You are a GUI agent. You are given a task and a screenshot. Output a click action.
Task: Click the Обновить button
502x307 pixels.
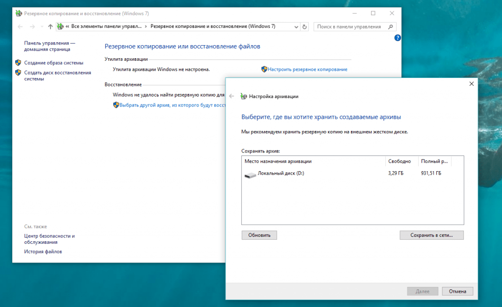(x=259, y=235)
